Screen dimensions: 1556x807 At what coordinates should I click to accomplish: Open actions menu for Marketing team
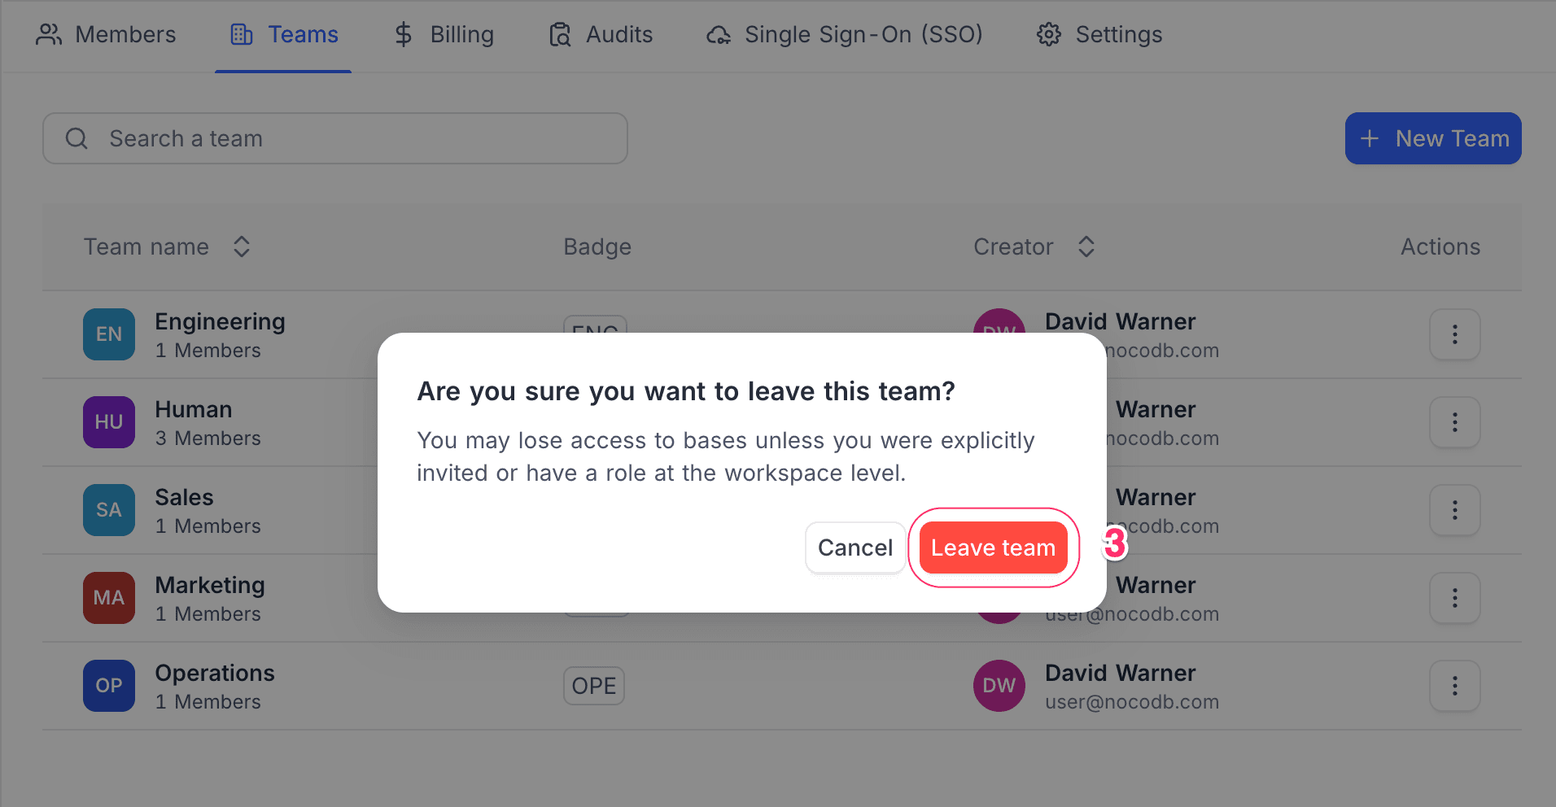tap(1454, 598)
